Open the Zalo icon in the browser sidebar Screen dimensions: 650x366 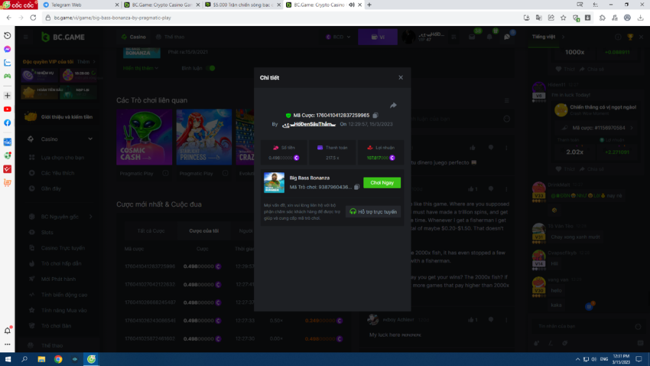tap(7, 63)
